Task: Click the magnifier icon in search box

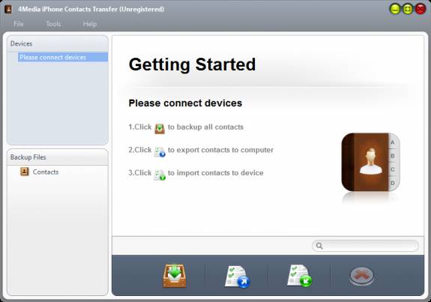Action: (319, 246)
